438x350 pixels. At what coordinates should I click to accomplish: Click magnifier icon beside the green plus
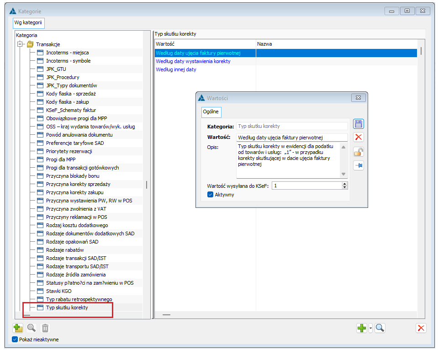380,328
